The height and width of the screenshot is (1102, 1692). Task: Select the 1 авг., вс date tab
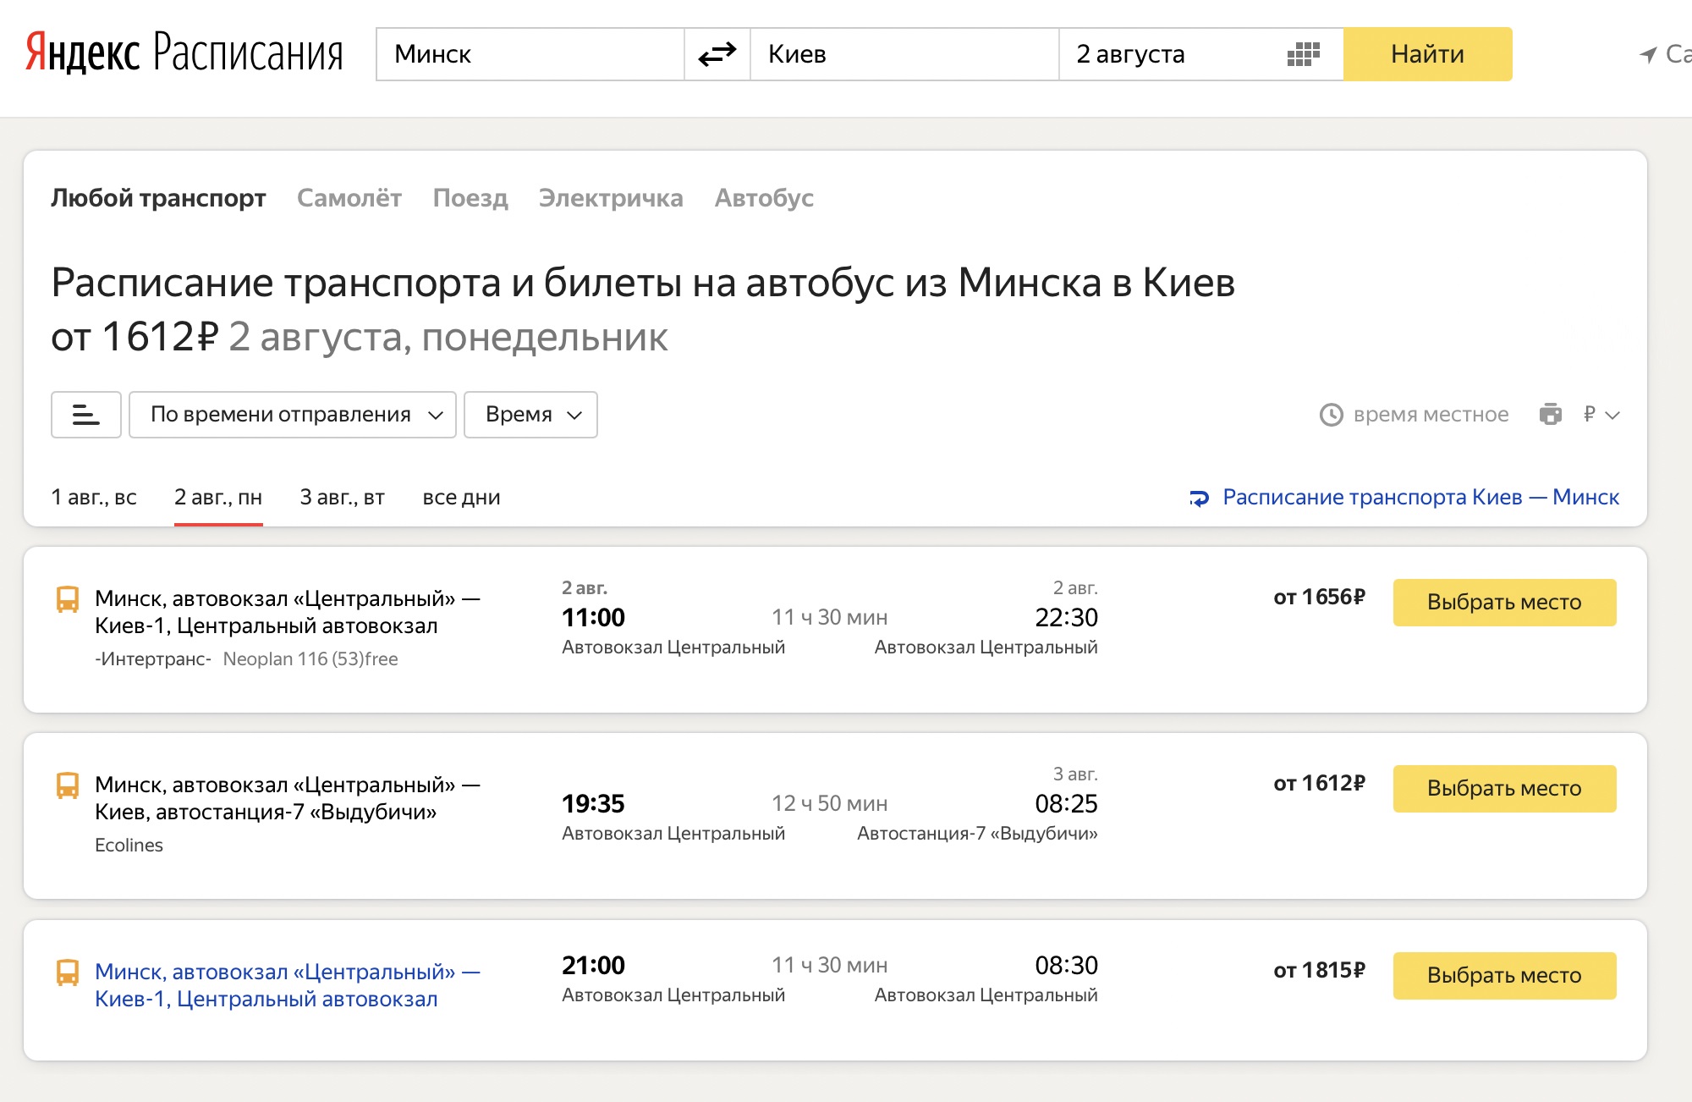(x=94, y=497)
